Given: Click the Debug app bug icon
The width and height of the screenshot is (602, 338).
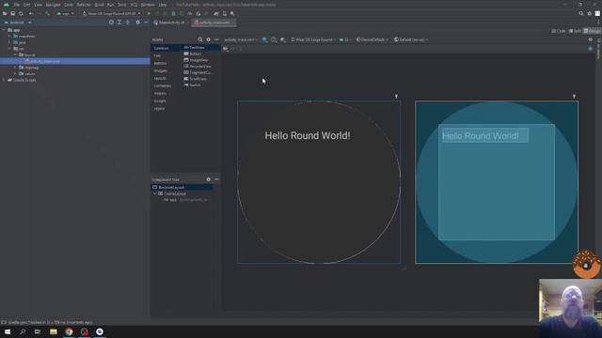Looking at the screenshot, I should [x=173, y=13].
